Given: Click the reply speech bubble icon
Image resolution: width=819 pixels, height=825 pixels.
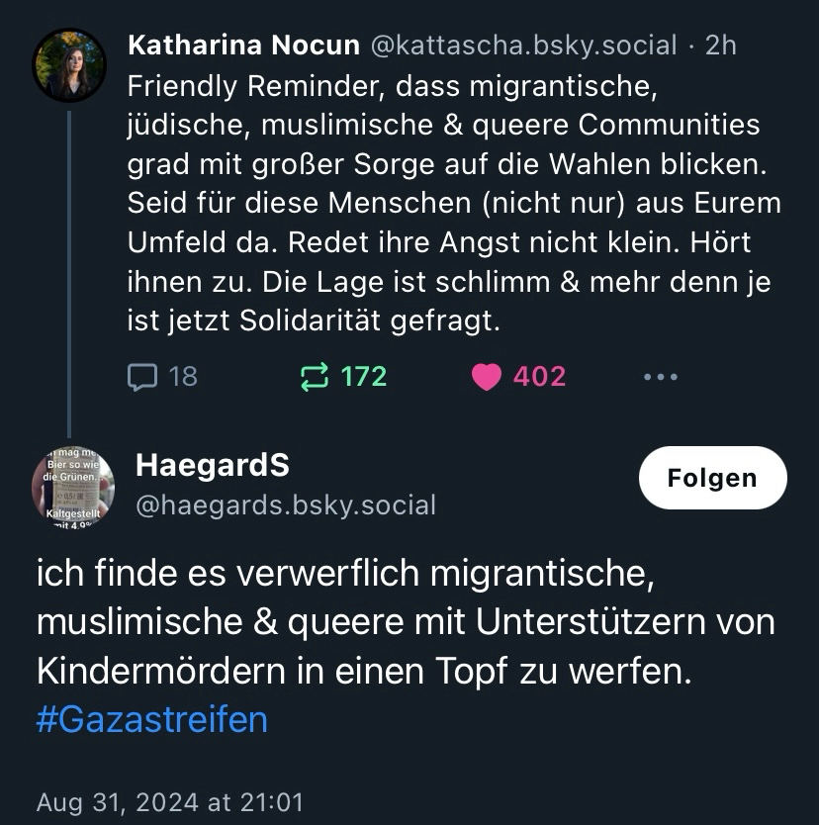Looking at the screenshot, I should pos(142,377).
